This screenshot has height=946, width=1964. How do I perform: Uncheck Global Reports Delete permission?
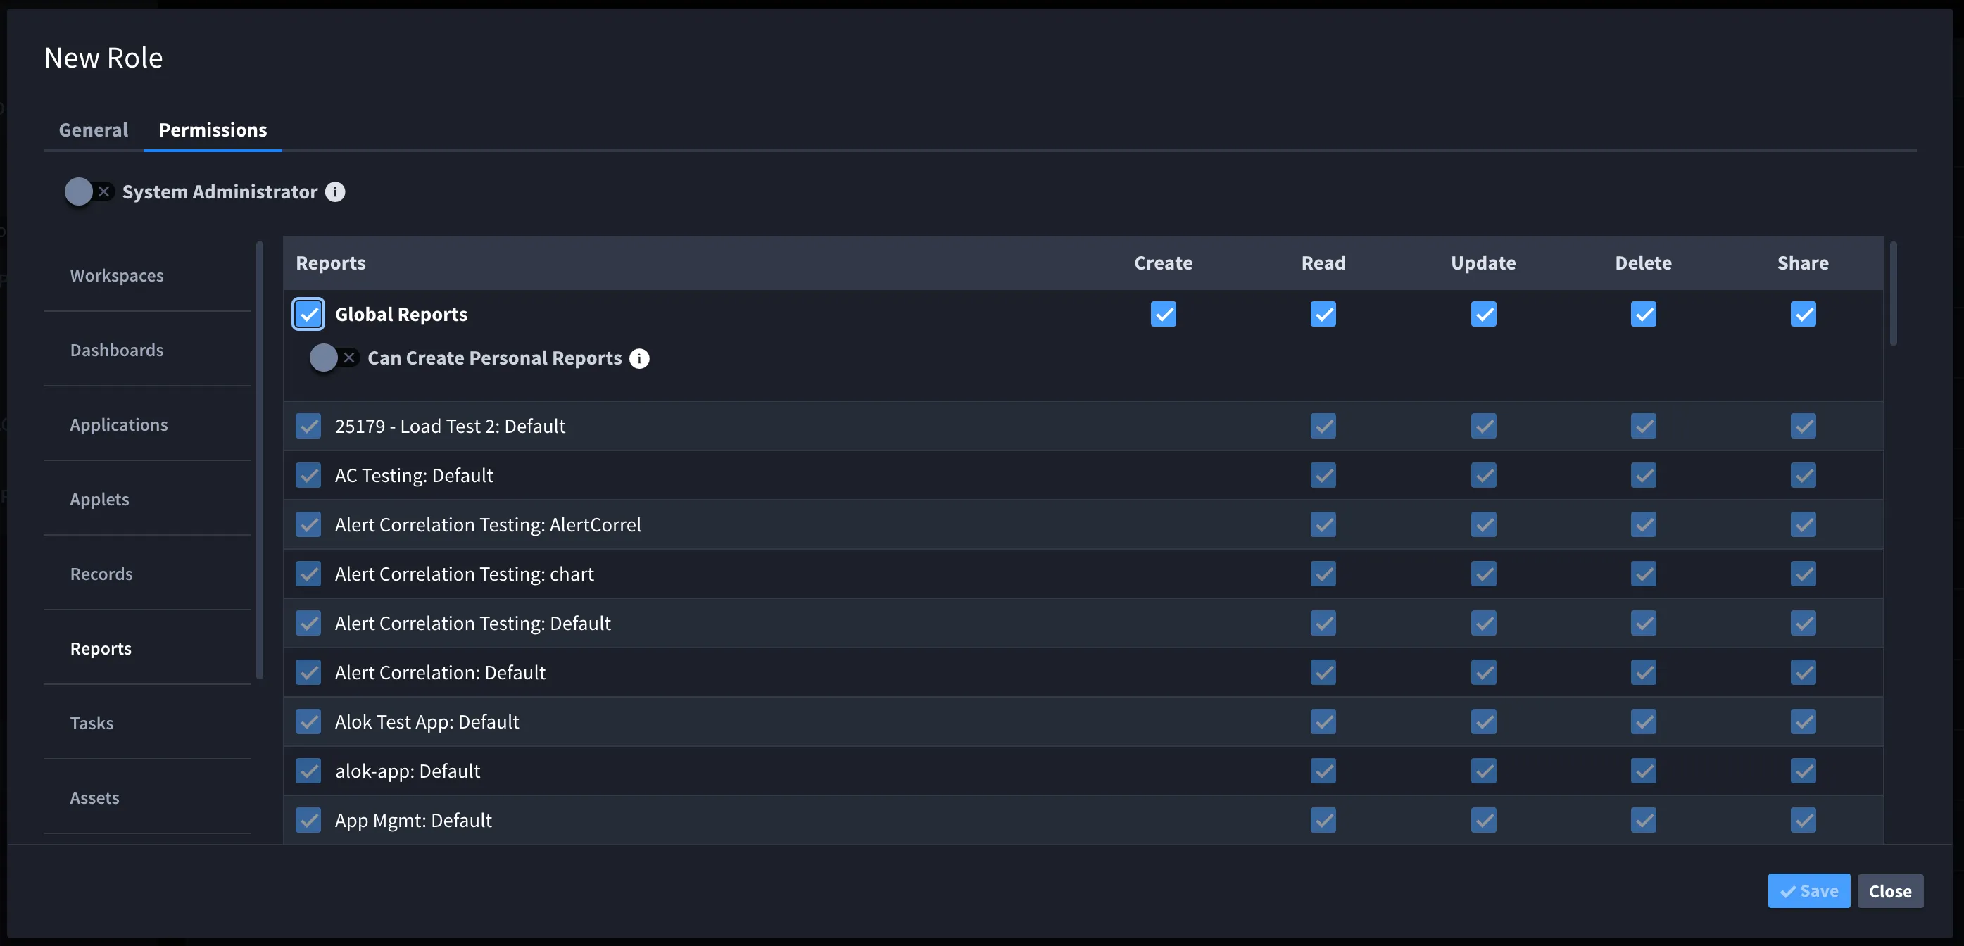click(1643, 314)
